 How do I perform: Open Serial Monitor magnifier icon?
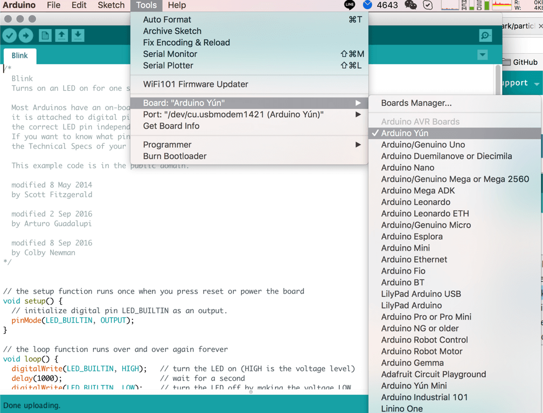click(x=485, y=35)
